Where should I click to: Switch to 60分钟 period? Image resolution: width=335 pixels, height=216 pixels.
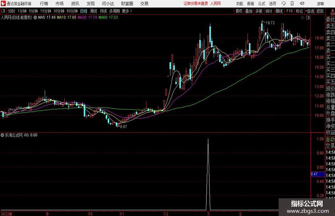[72, 11]
